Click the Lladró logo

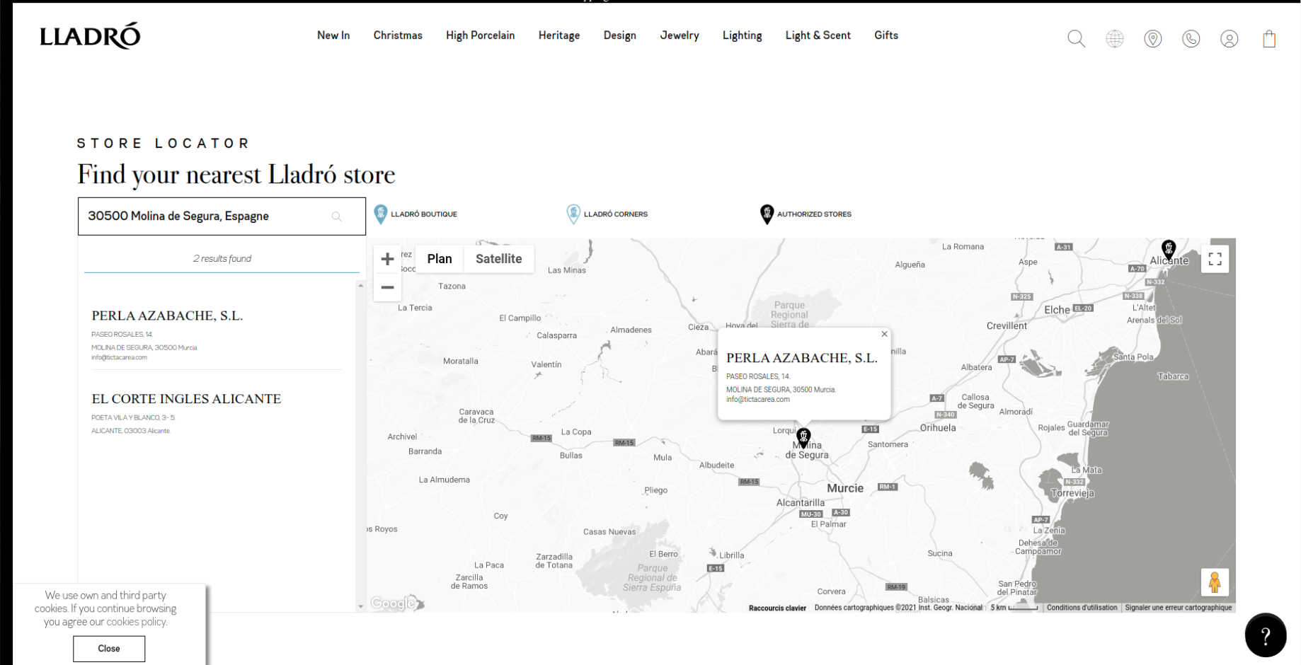tap(90, 35)
